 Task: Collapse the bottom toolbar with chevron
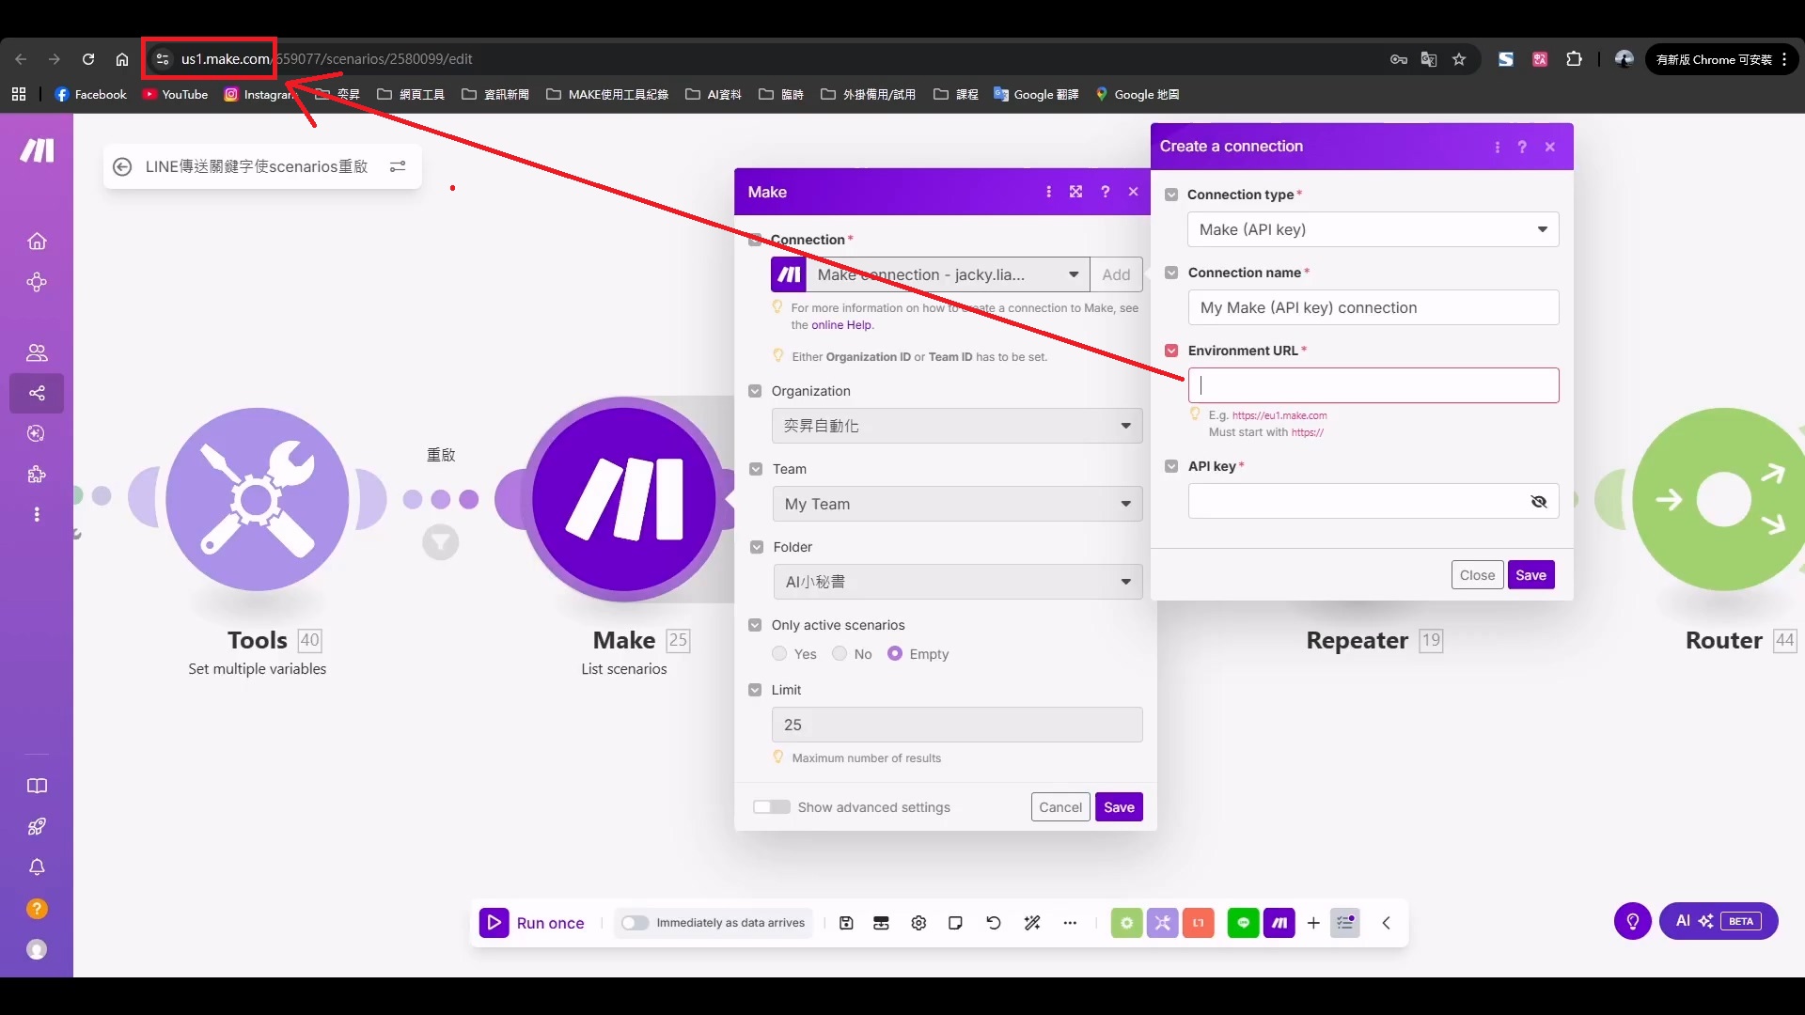click(x=1386, y=923)
